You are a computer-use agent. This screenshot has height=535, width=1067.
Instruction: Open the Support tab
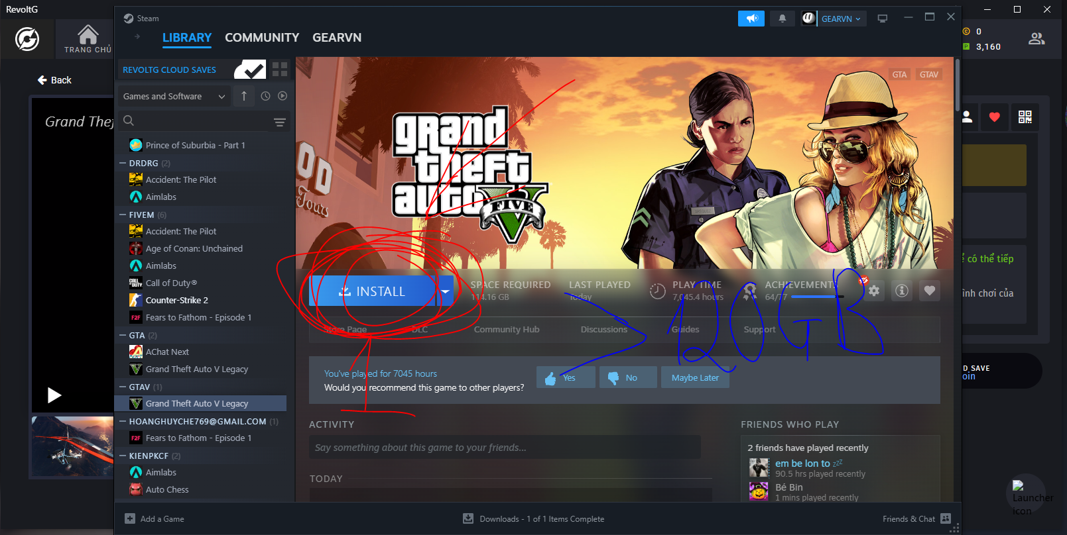click(759, 329)
